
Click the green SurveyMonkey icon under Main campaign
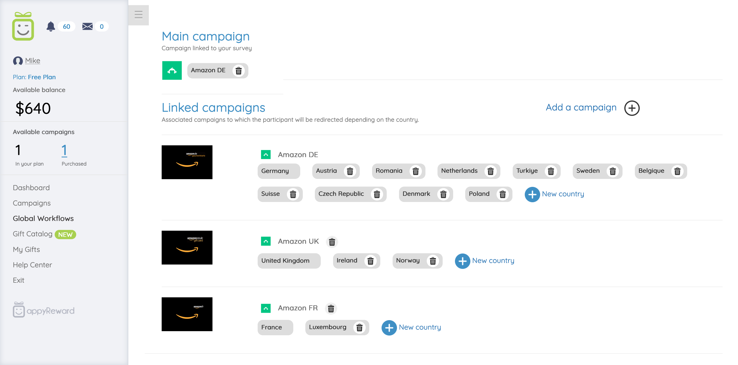tap(172, 70)
